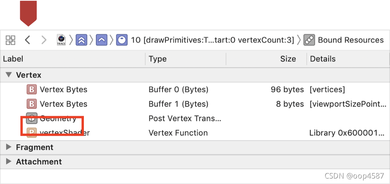Open the GPU trace file icon
The width and height of the screenshot is (390, 184).
tap(61, 40)
